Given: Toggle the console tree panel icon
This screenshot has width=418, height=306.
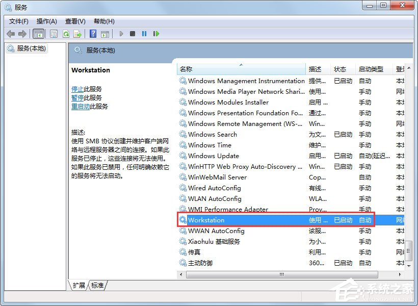Looking at the screenshot, I should click(38, 33).
